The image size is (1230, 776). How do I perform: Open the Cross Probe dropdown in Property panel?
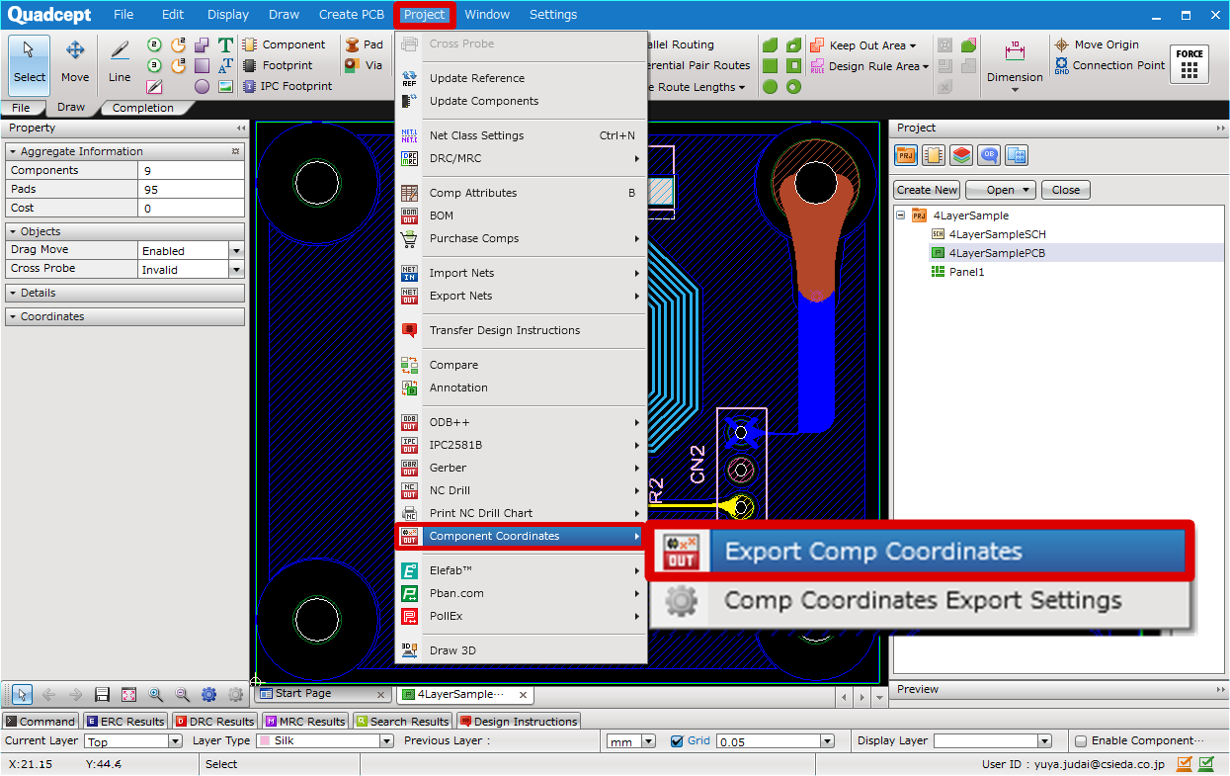pyautogui.click(x=235, y=269)
